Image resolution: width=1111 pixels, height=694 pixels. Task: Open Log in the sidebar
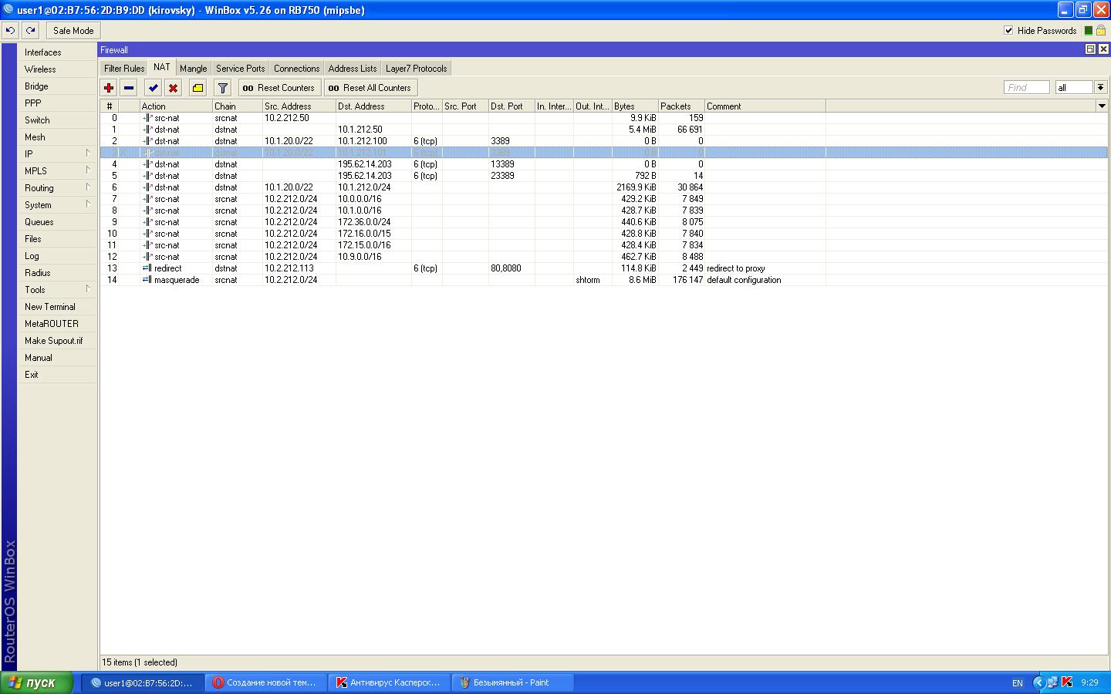[x=58, y=256]
